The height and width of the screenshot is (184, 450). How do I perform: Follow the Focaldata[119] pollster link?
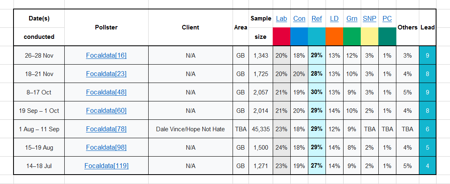[x=106, y=166]
